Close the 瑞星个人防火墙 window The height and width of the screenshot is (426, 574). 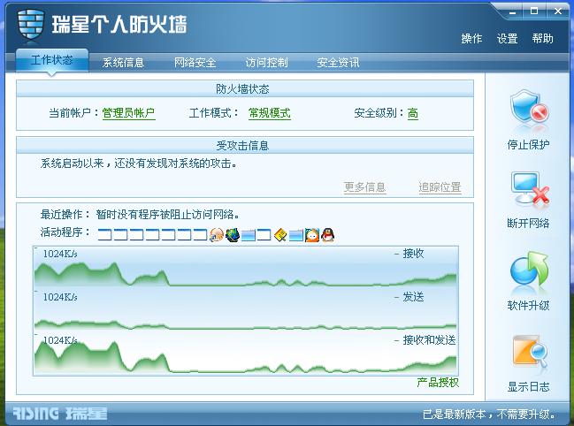pos(558,11)
